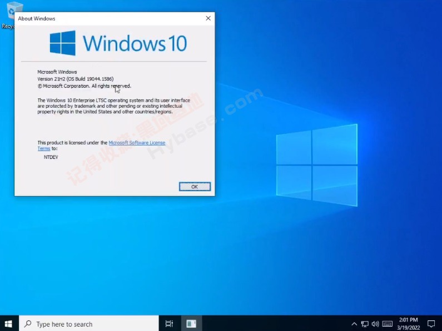Click the search magnifier icon on taskbar
The width and height of the screenshot is (442, 331).
(28, 324)
